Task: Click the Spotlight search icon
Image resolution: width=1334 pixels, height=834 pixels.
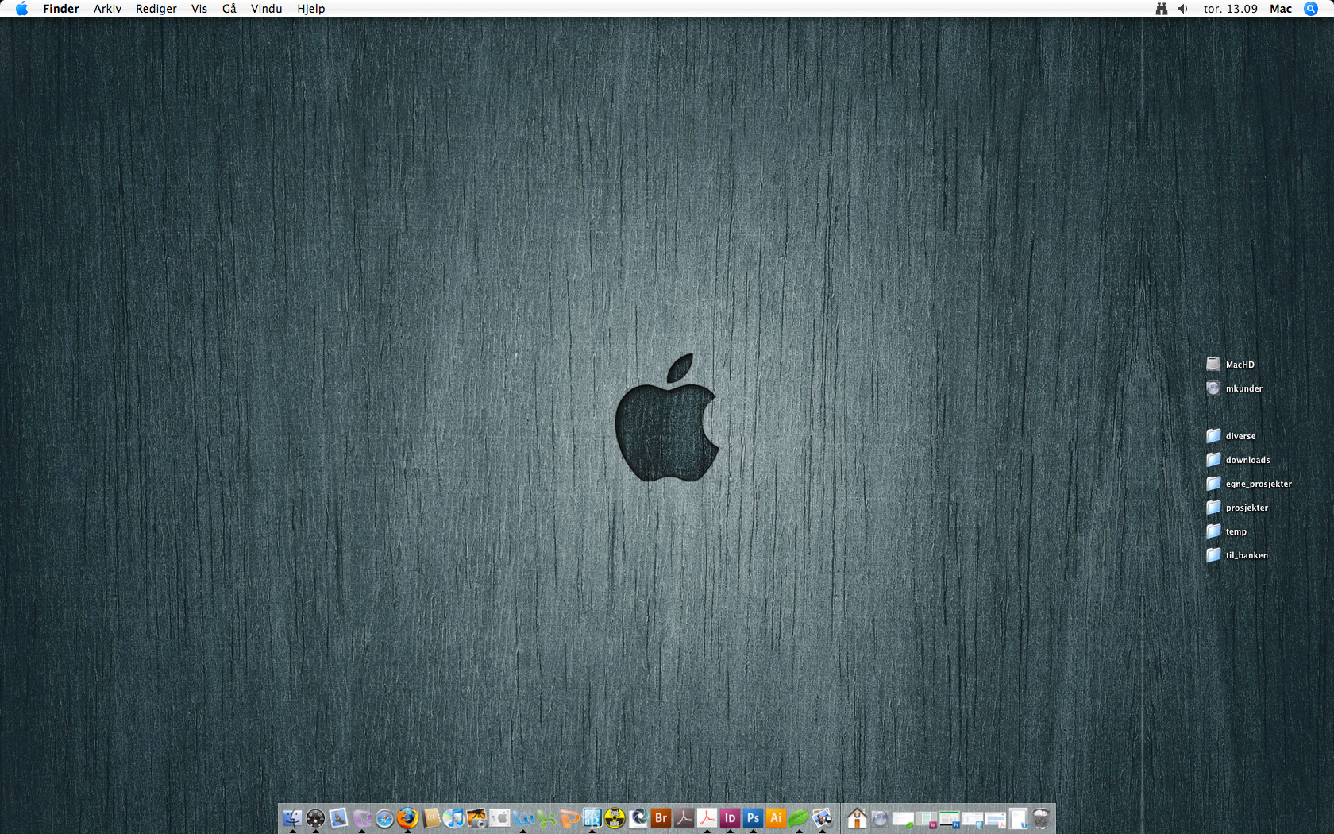Action: click(1311, 9)
